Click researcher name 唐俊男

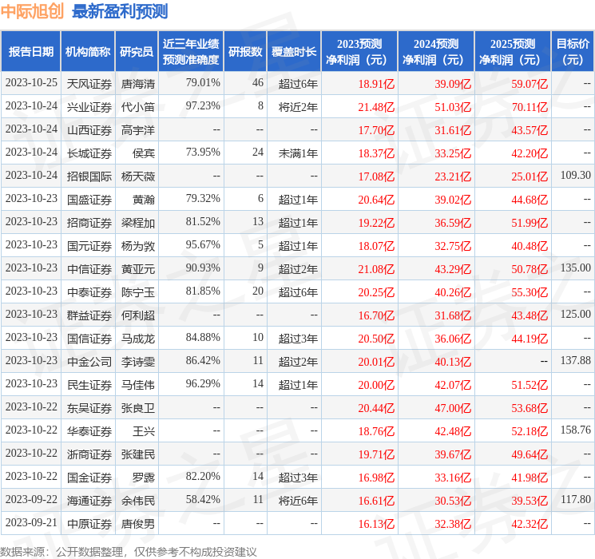click(x=137, y=523)
